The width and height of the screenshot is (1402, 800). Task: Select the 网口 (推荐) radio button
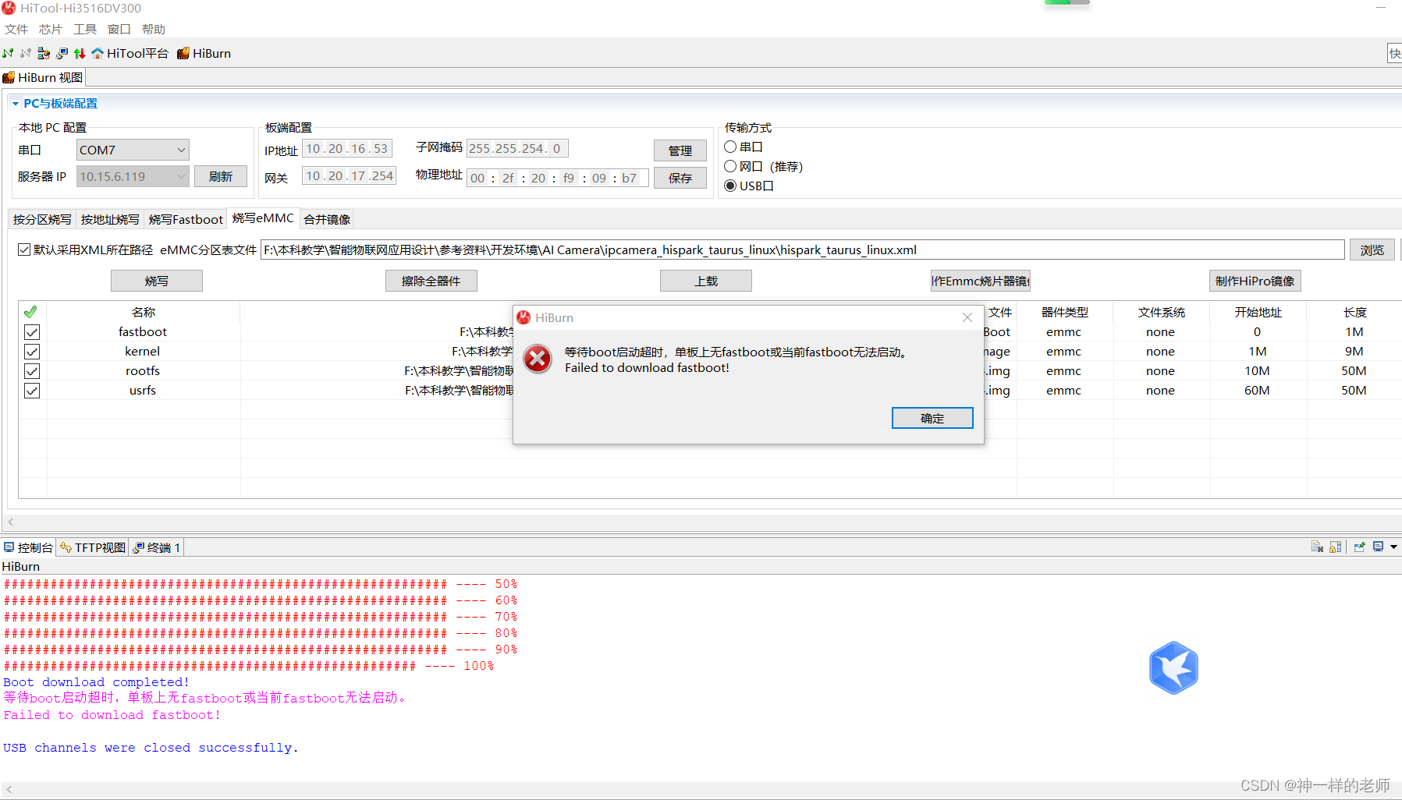coord(730,166)
